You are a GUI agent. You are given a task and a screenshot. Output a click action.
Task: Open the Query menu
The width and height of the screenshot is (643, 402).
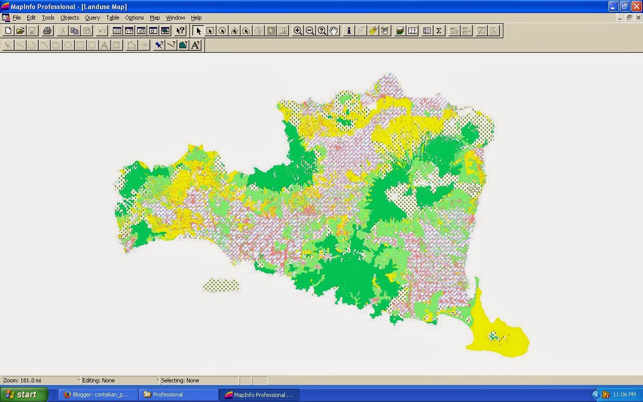(92, 18)
